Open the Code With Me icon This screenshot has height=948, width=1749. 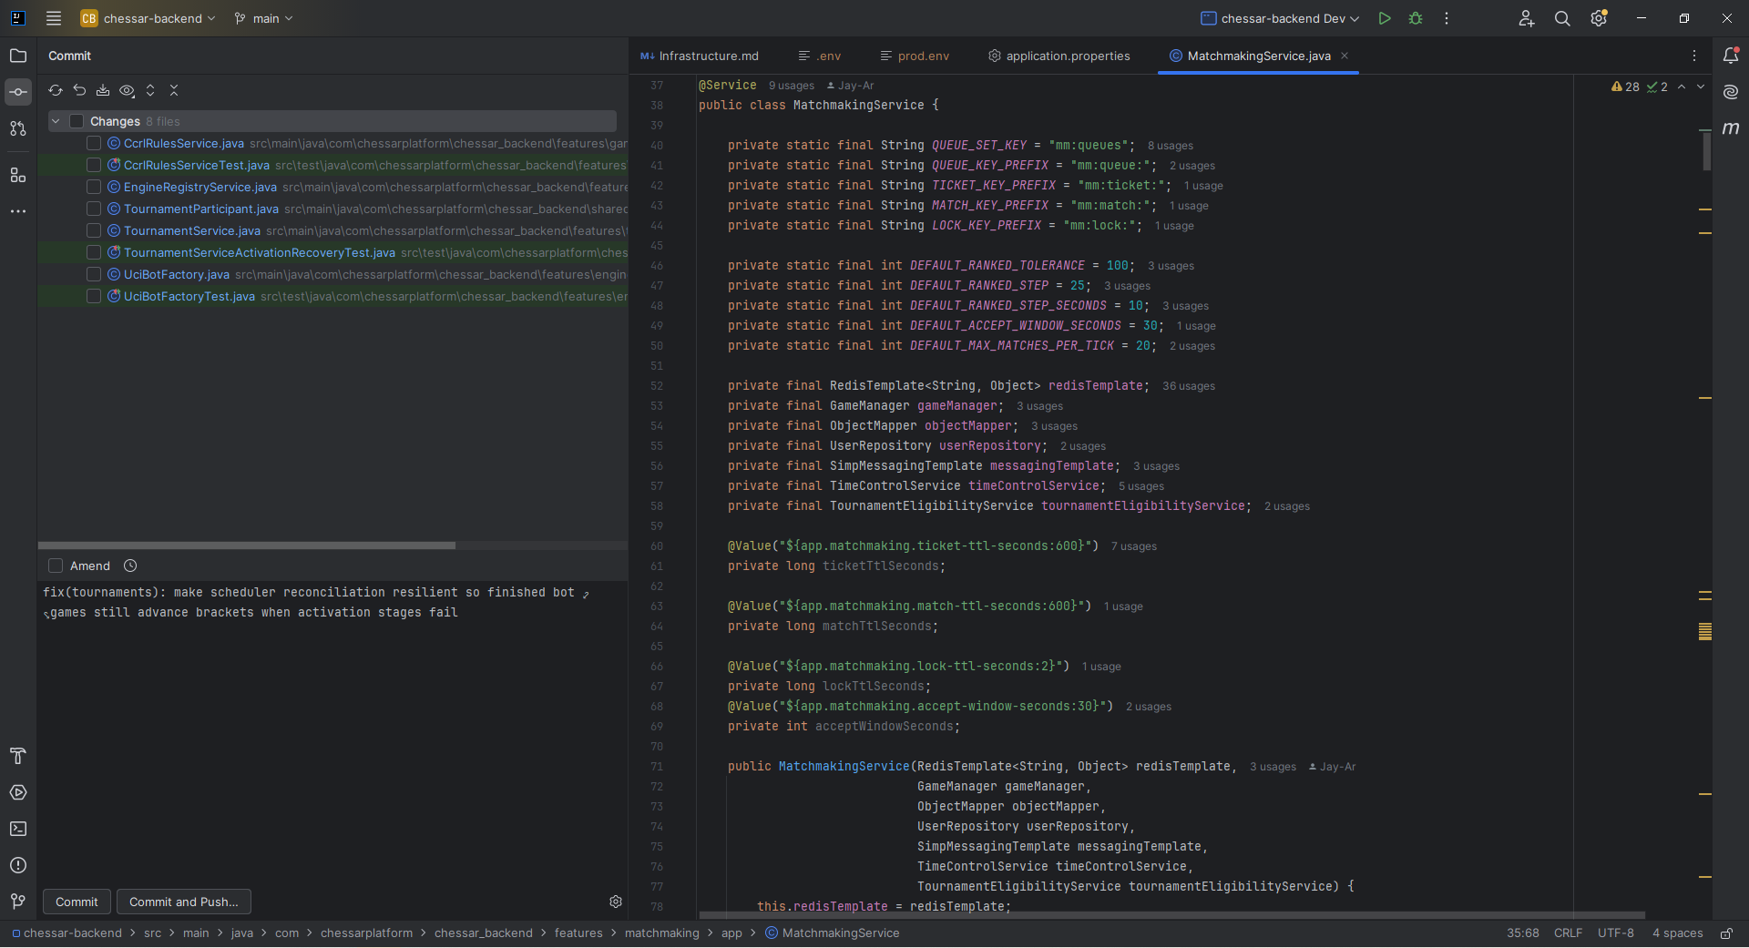(1527, 18)
